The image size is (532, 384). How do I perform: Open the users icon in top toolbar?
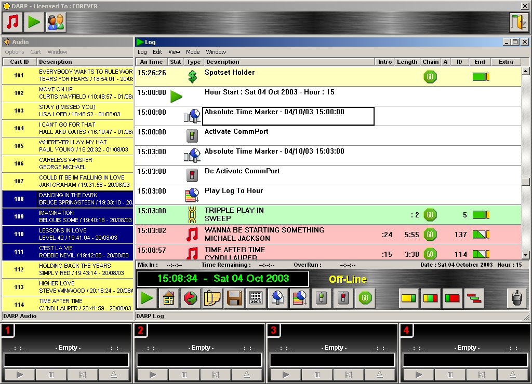point(56,22)
